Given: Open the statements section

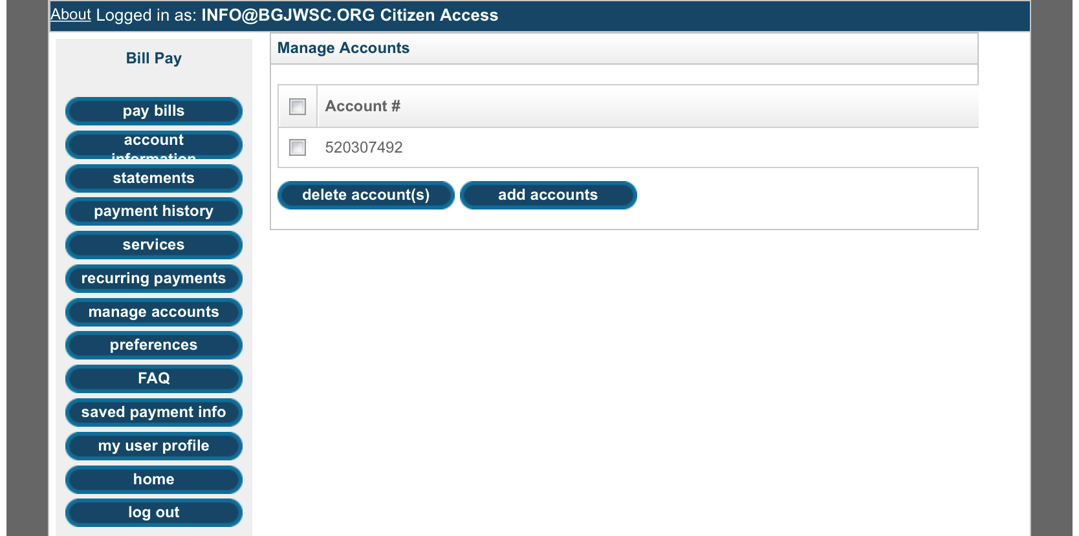Looking at the screenshot, I should click(x=154, y=178).
